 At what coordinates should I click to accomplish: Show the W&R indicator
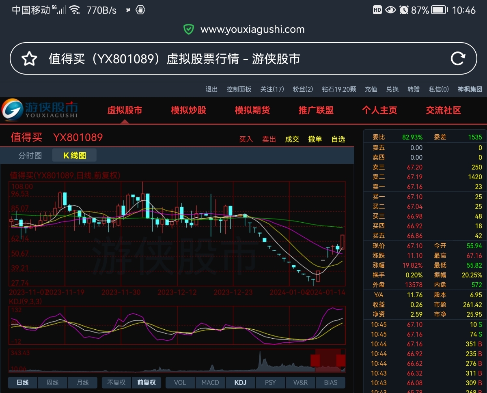pyautogui.click(x=300, y=382)
